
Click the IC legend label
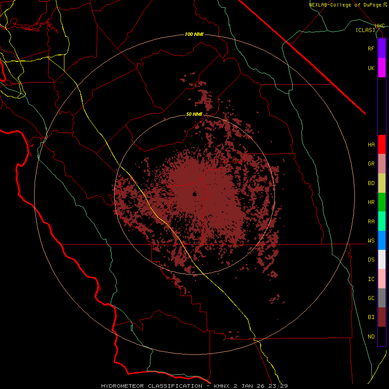[371, 279]
